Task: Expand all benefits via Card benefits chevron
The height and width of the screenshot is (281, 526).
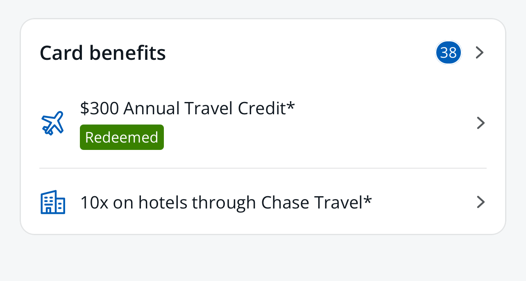Action: click(x=480, y=53)
